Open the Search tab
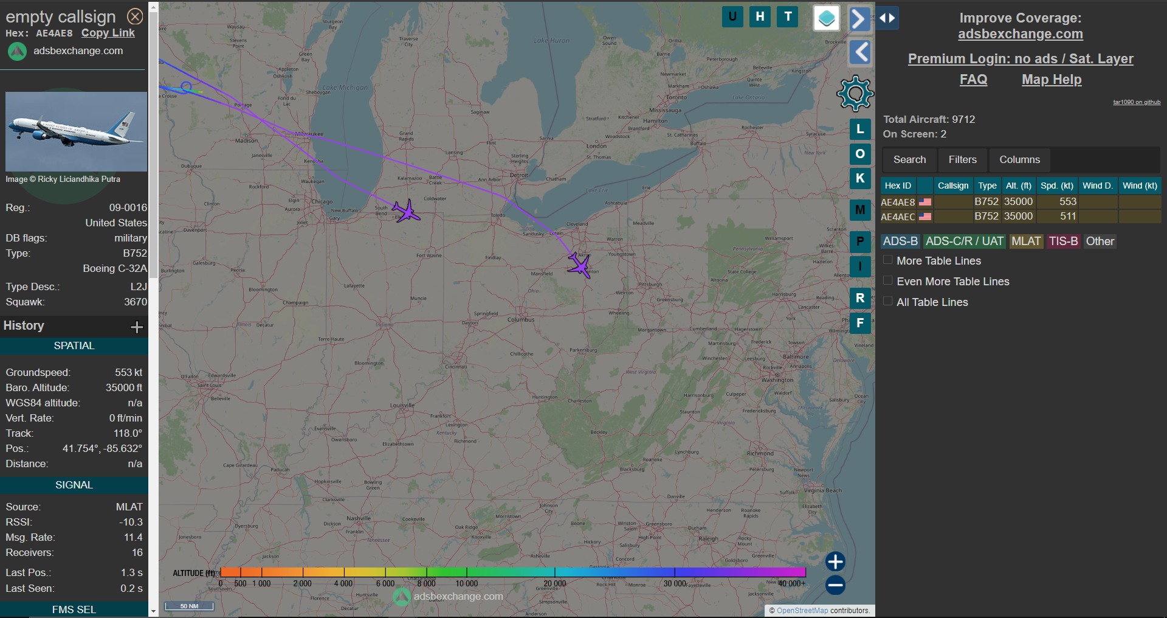 tap(909, 160)
